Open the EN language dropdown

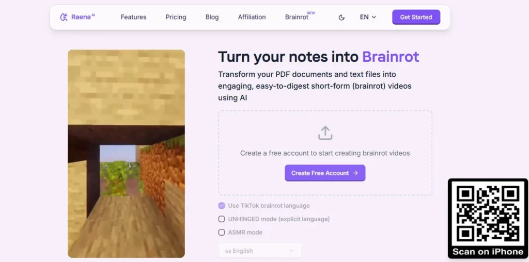click(368, 17)
